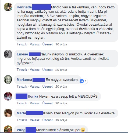The height and width of the screenshot is (133, 128).
Task: Open the 16 órája timestamp link
Action: [61, 44]
